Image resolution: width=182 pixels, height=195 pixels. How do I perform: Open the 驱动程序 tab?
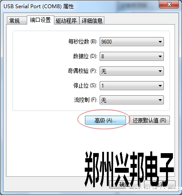[66, 21]
